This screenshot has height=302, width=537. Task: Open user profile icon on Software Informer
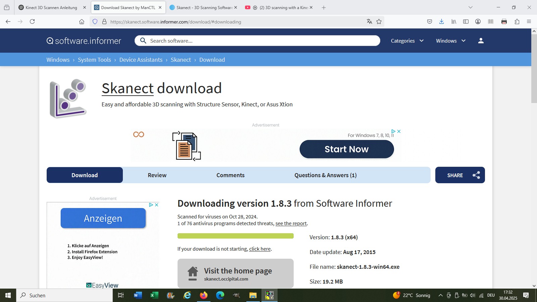pyautogui.click(x=481, y=41)
